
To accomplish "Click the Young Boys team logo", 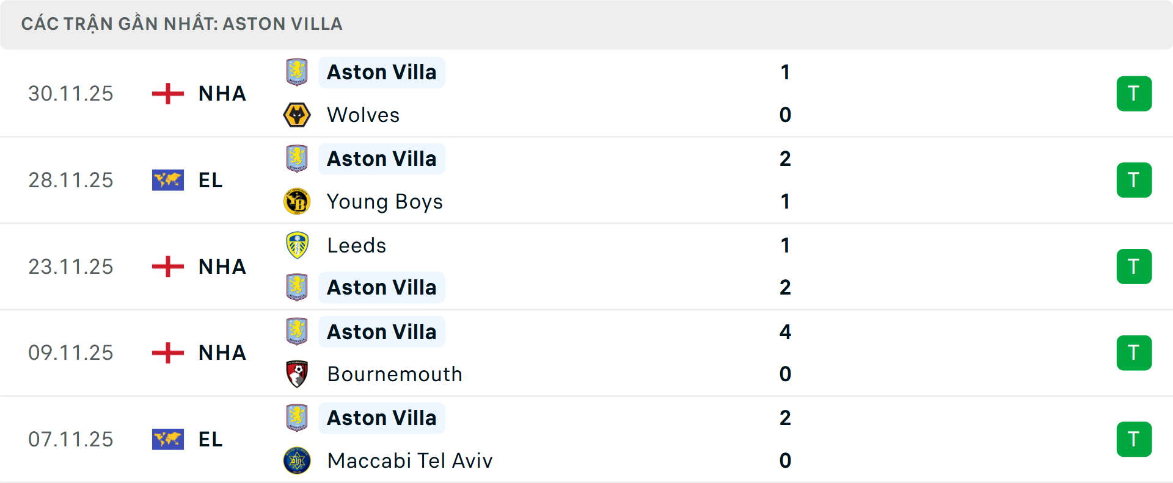I will (298, 201).
